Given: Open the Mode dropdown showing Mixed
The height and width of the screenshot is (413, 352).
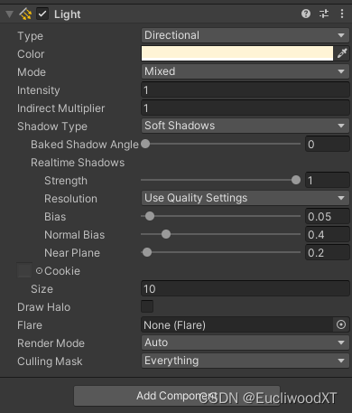Looking at the screenshot, I should point(245,71).
